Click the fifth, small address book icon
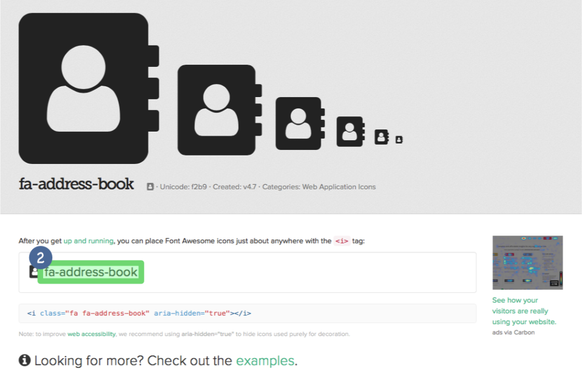The height and width of the screenshot is (390, 582). [381, 137]
